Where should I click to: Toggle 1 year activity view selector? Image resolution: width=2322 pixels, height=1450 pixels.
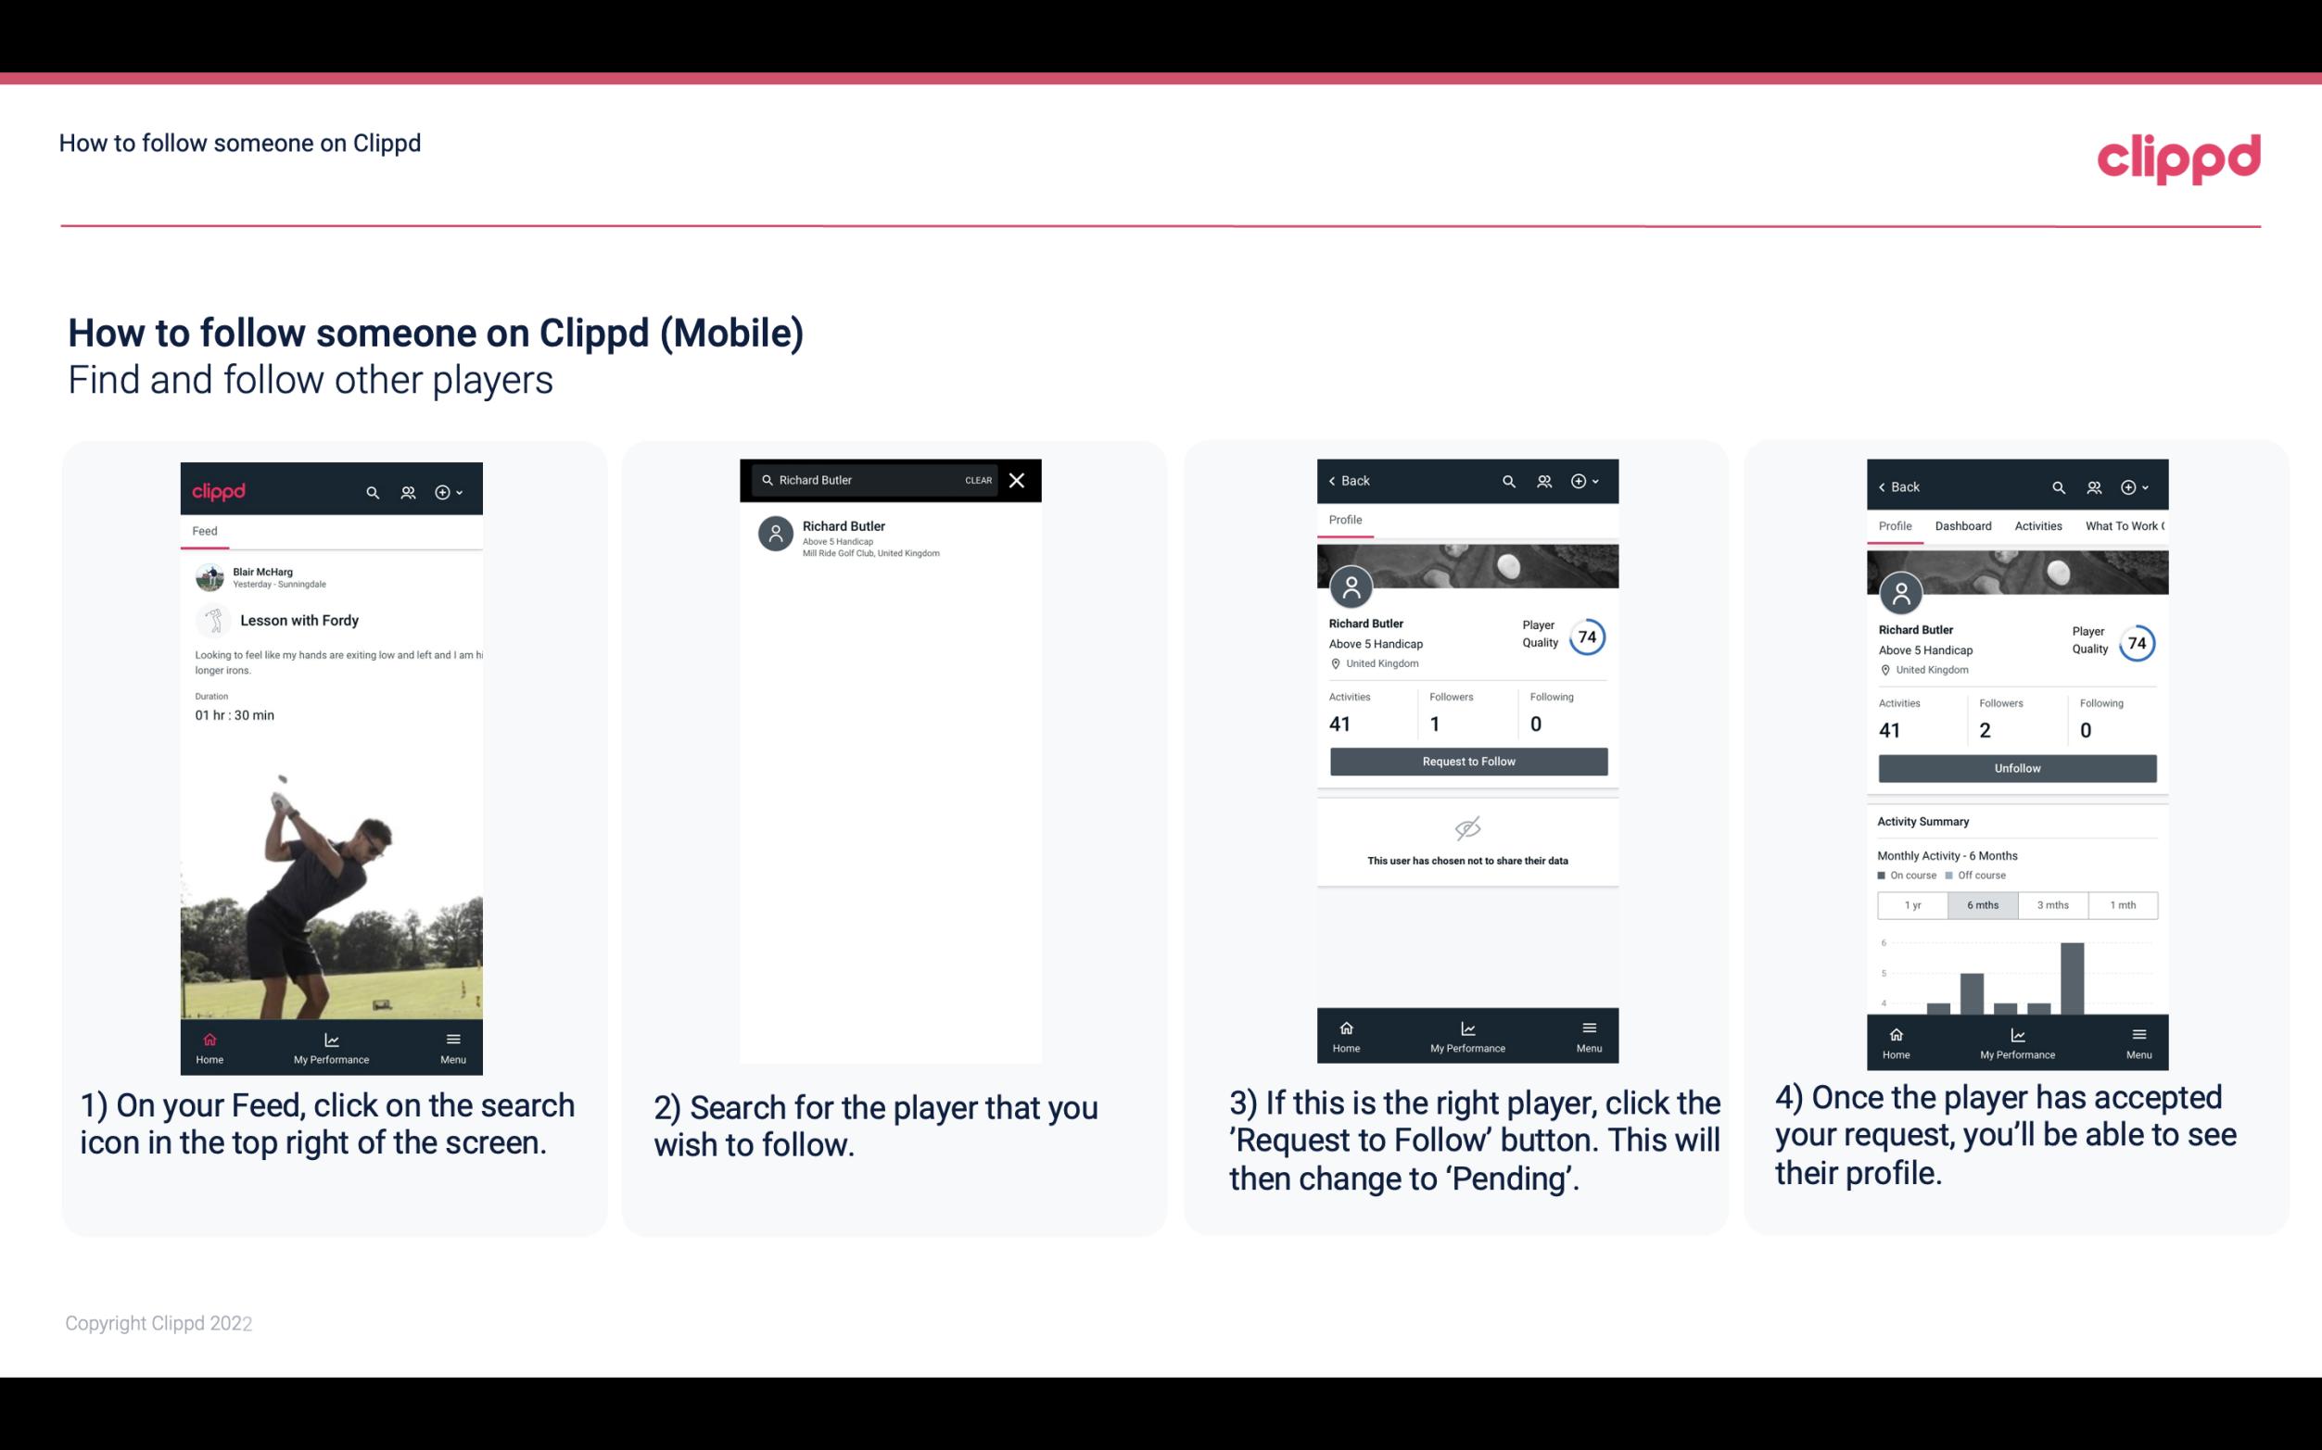(x=1911, y=903)
